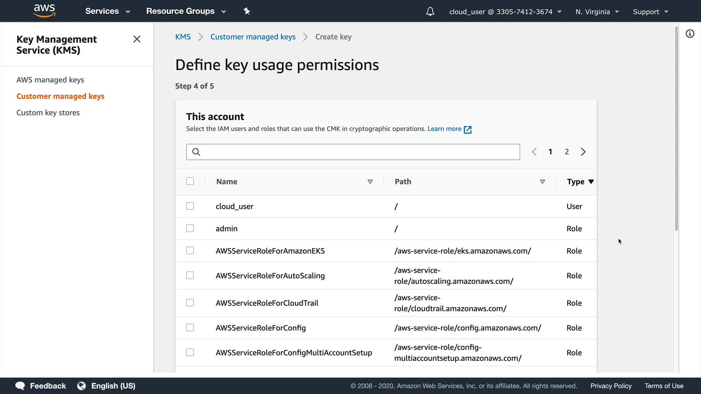Click the IAM users search field
This screenshot has width=701, height=394.
click(353, 152)
